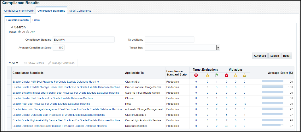
Task: Select the Match All radio button
Action: 20,32
